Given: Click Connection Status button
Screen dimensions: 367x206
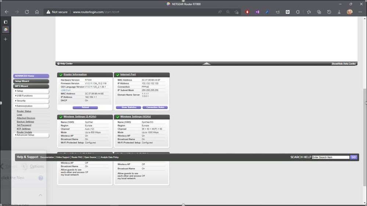Looking at the screenshot, I should coord(155,108).
